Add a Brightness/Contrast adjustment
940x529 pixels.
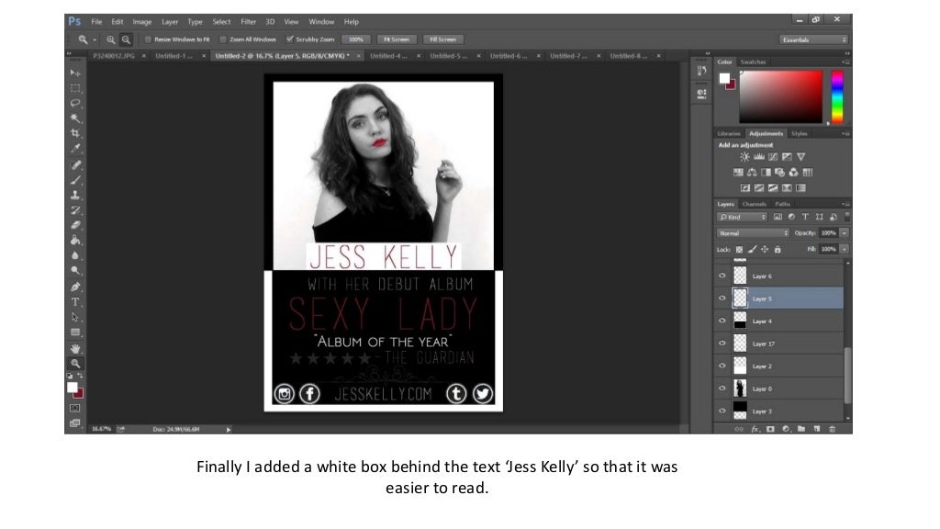[744, 157]
